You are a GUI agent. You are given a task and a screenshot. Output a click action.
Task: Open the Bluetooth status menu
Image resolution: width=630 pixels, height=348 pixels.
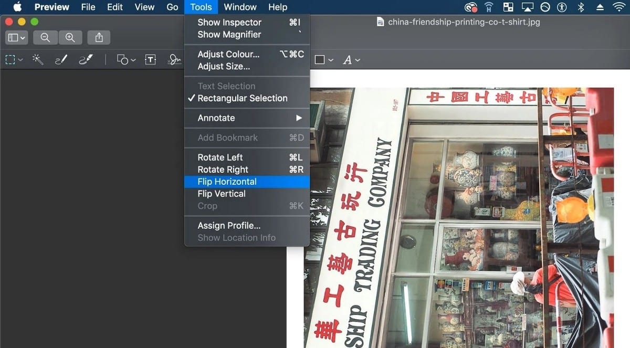[581, 7]
